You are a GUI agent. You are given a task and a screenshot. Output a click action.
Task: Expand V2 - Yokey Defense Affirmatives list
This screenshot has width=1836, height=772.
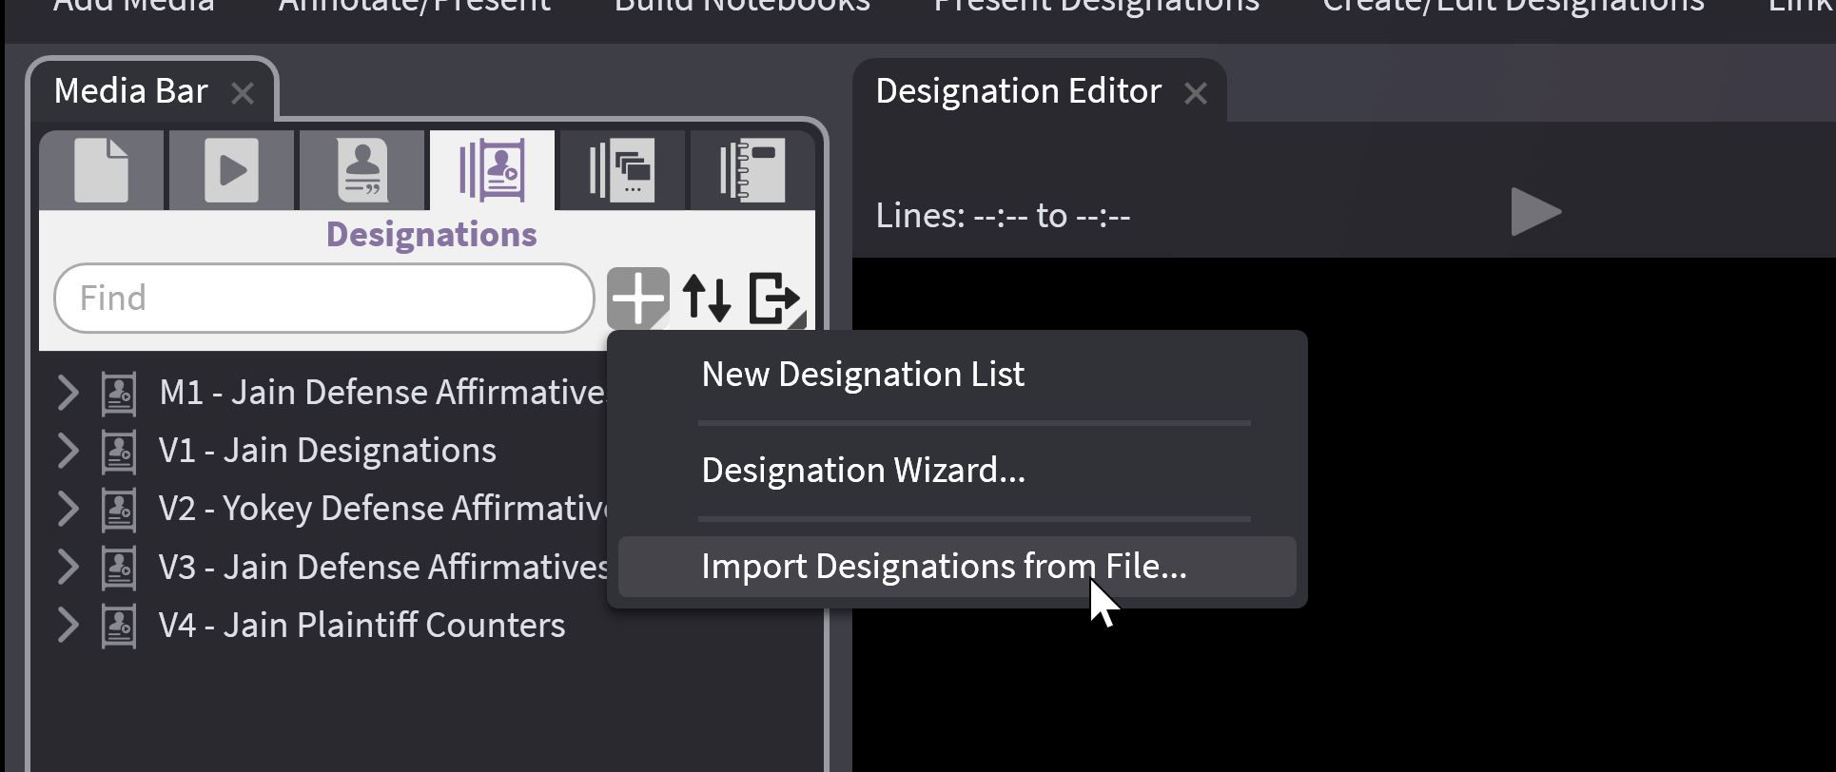click(68, 509)
